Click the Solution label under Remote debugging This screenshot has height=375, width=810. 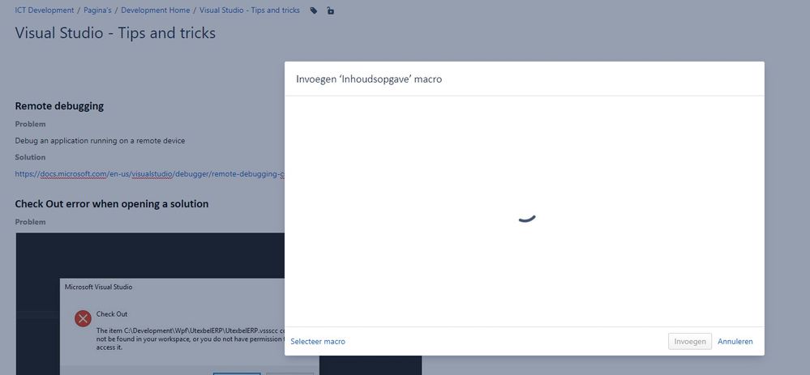pyautogui.click(x=30, y=157)
